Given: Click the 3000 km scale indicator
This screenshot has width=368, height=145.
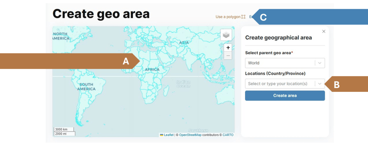Looking at the screenshot, I should [x=64, y=129].
